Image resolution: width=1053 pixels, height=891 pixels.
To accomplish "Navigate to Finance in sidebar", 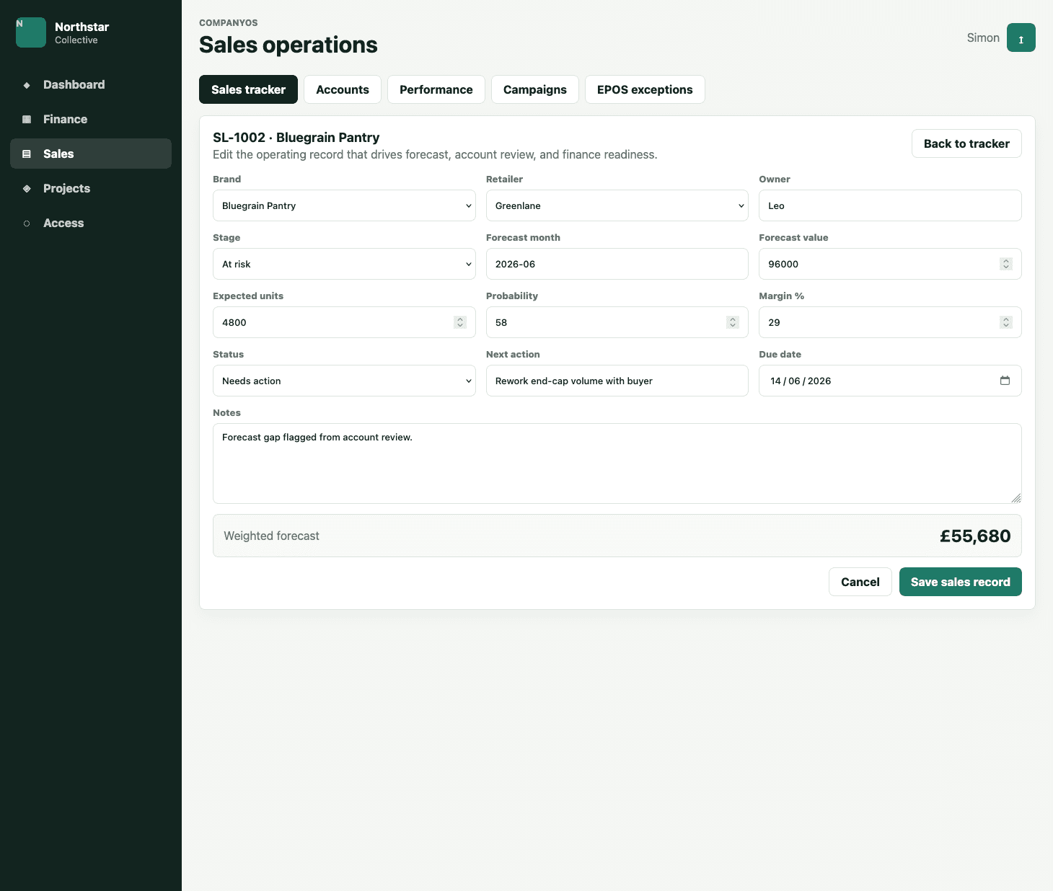I will pyautogui.click(x=91, y=119).
